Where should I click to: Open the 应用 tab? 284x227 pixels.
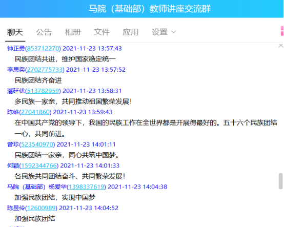[131, 32]
